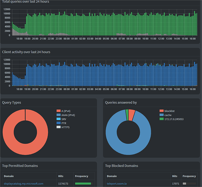
Task: Click the cache legend color swatch
Action: [x=161, y=115]
